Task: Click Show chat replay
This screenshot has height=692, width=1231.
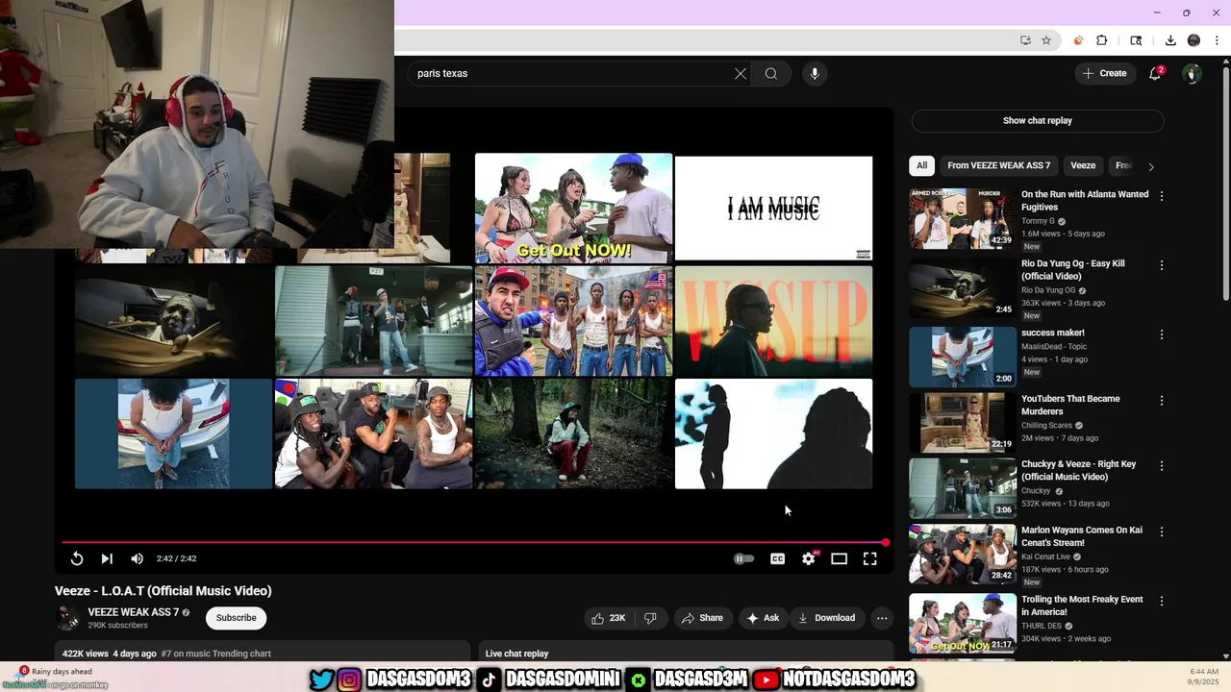Action: [1037, 120]
